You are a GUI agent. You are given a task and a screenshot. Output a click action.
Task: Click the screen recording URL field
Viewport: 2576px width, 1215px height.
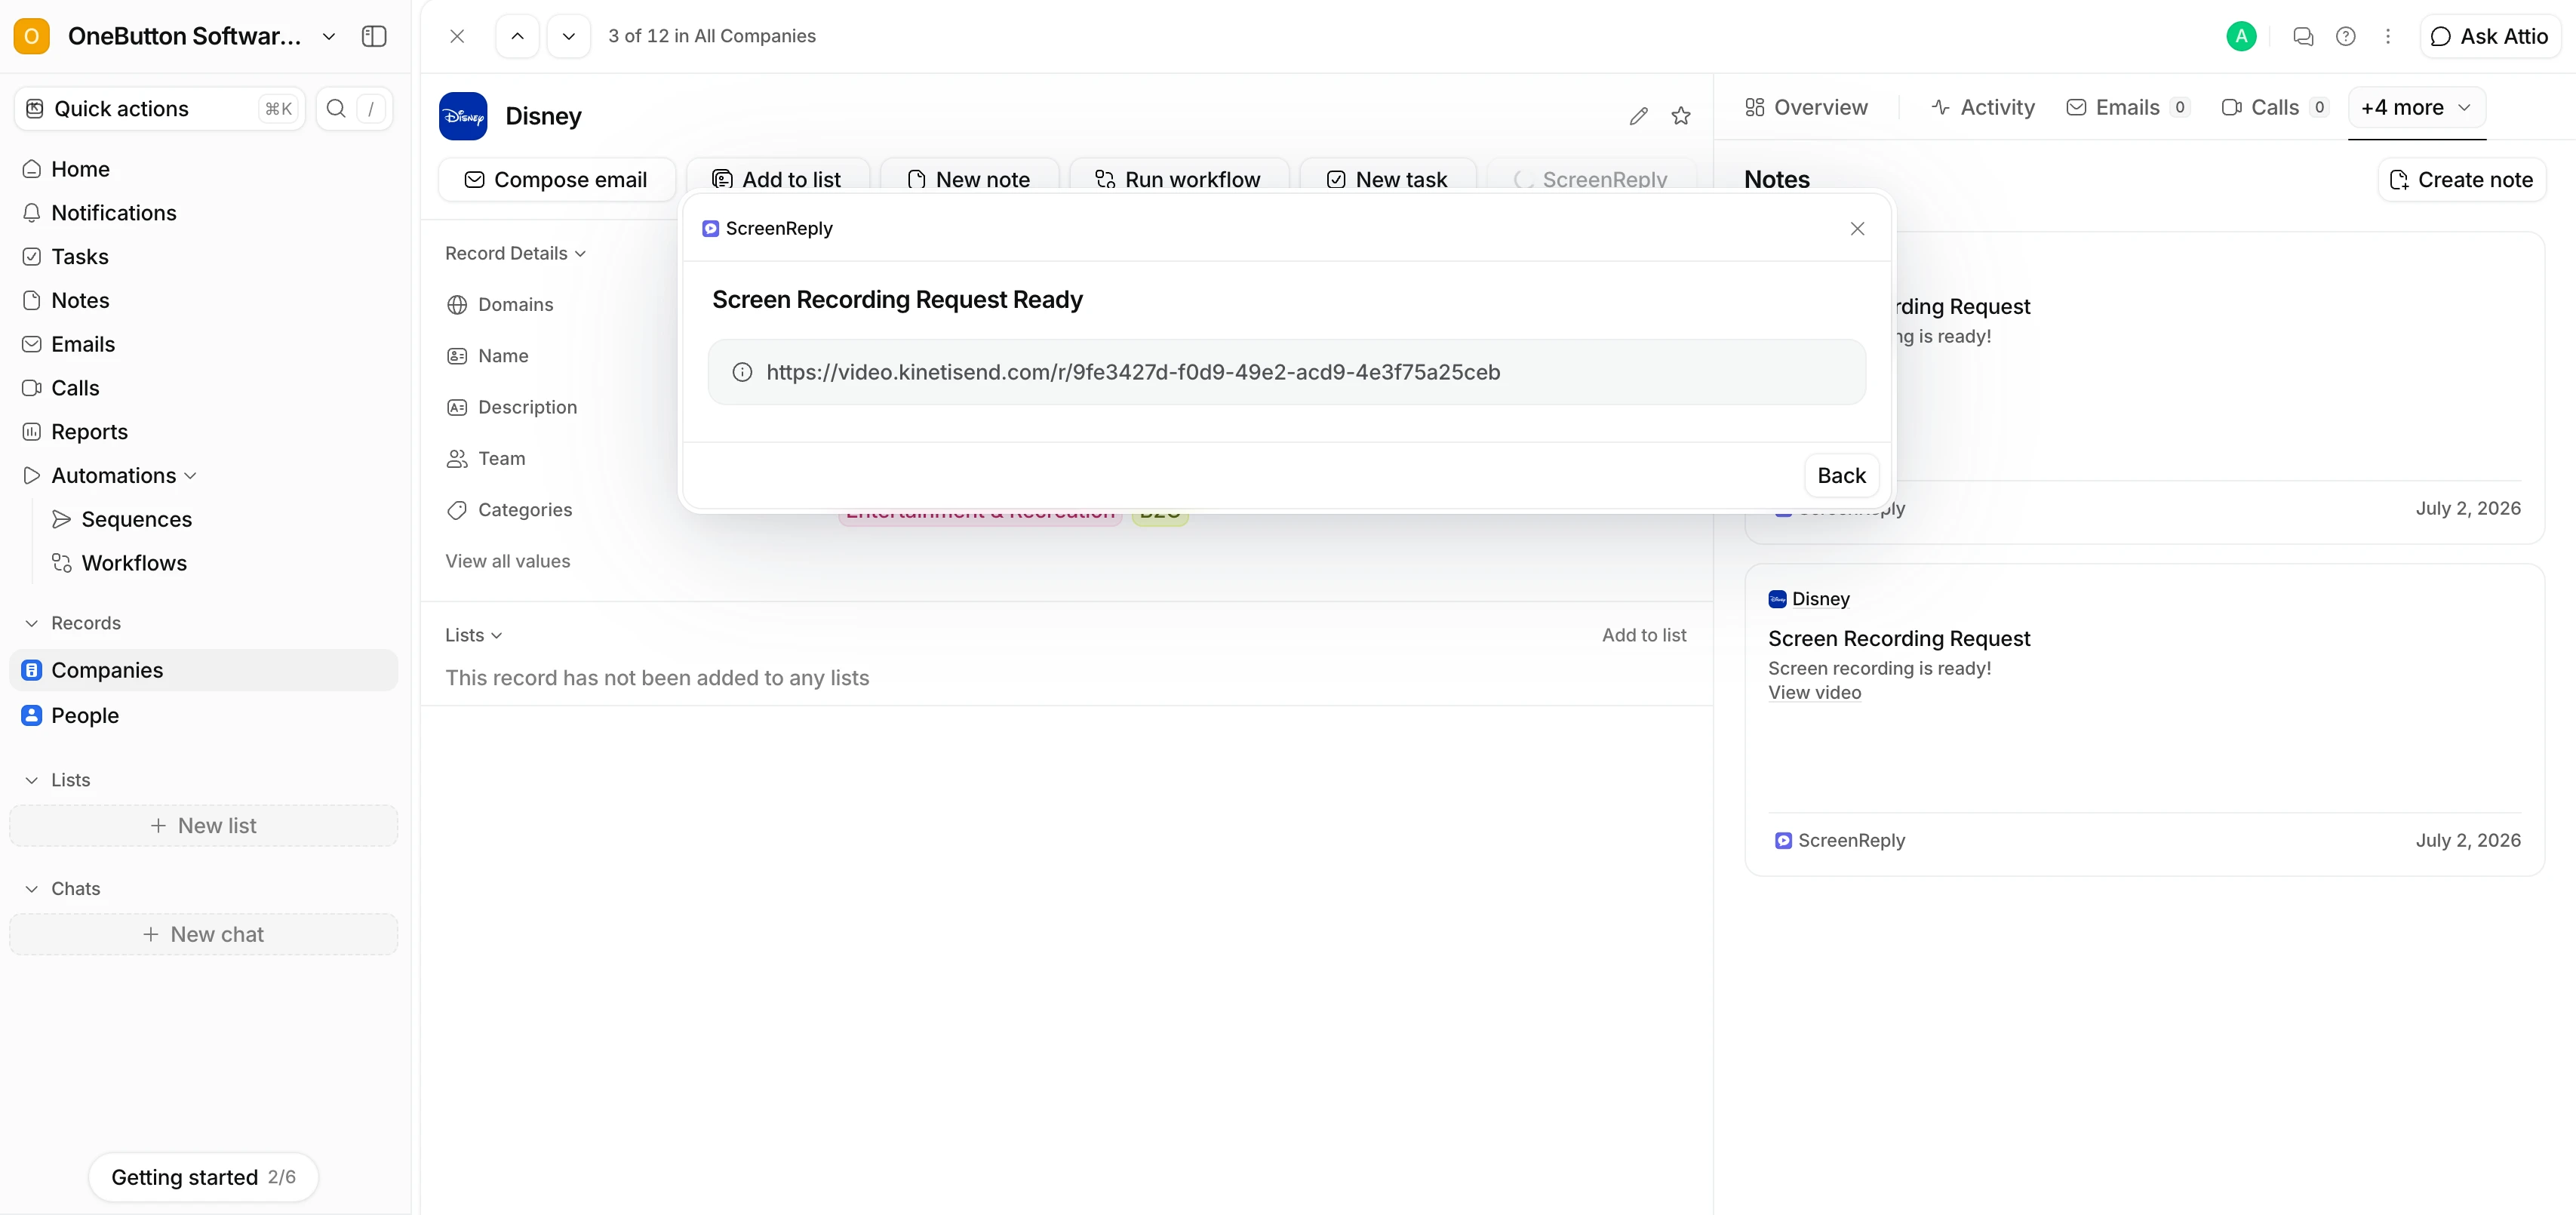(x=1286, y=372)
